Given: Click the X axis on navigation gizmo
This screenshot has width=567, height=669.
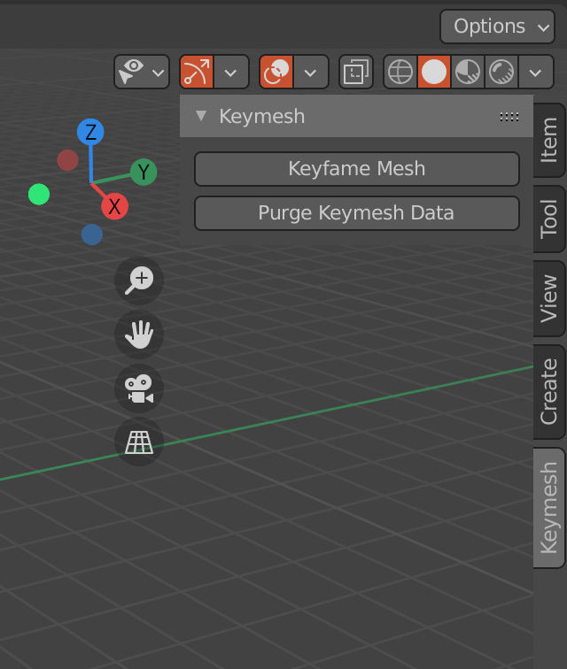Looking at the screenshot, I should tap(114, 206).
